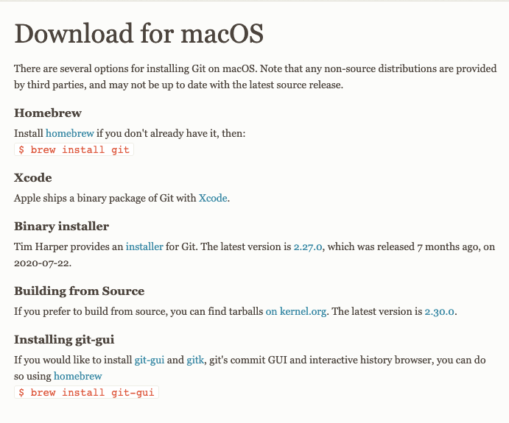509x423 pixels.
Task: Click the 2.30.0 latest version link
Action: pos(439,312)
